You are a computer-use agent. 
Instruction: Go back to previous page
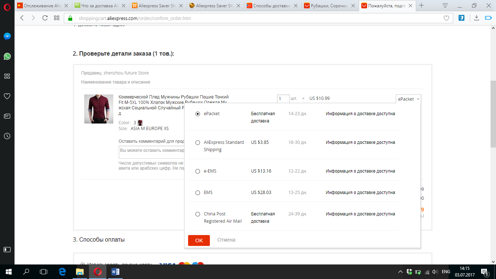tap(22, 18)
